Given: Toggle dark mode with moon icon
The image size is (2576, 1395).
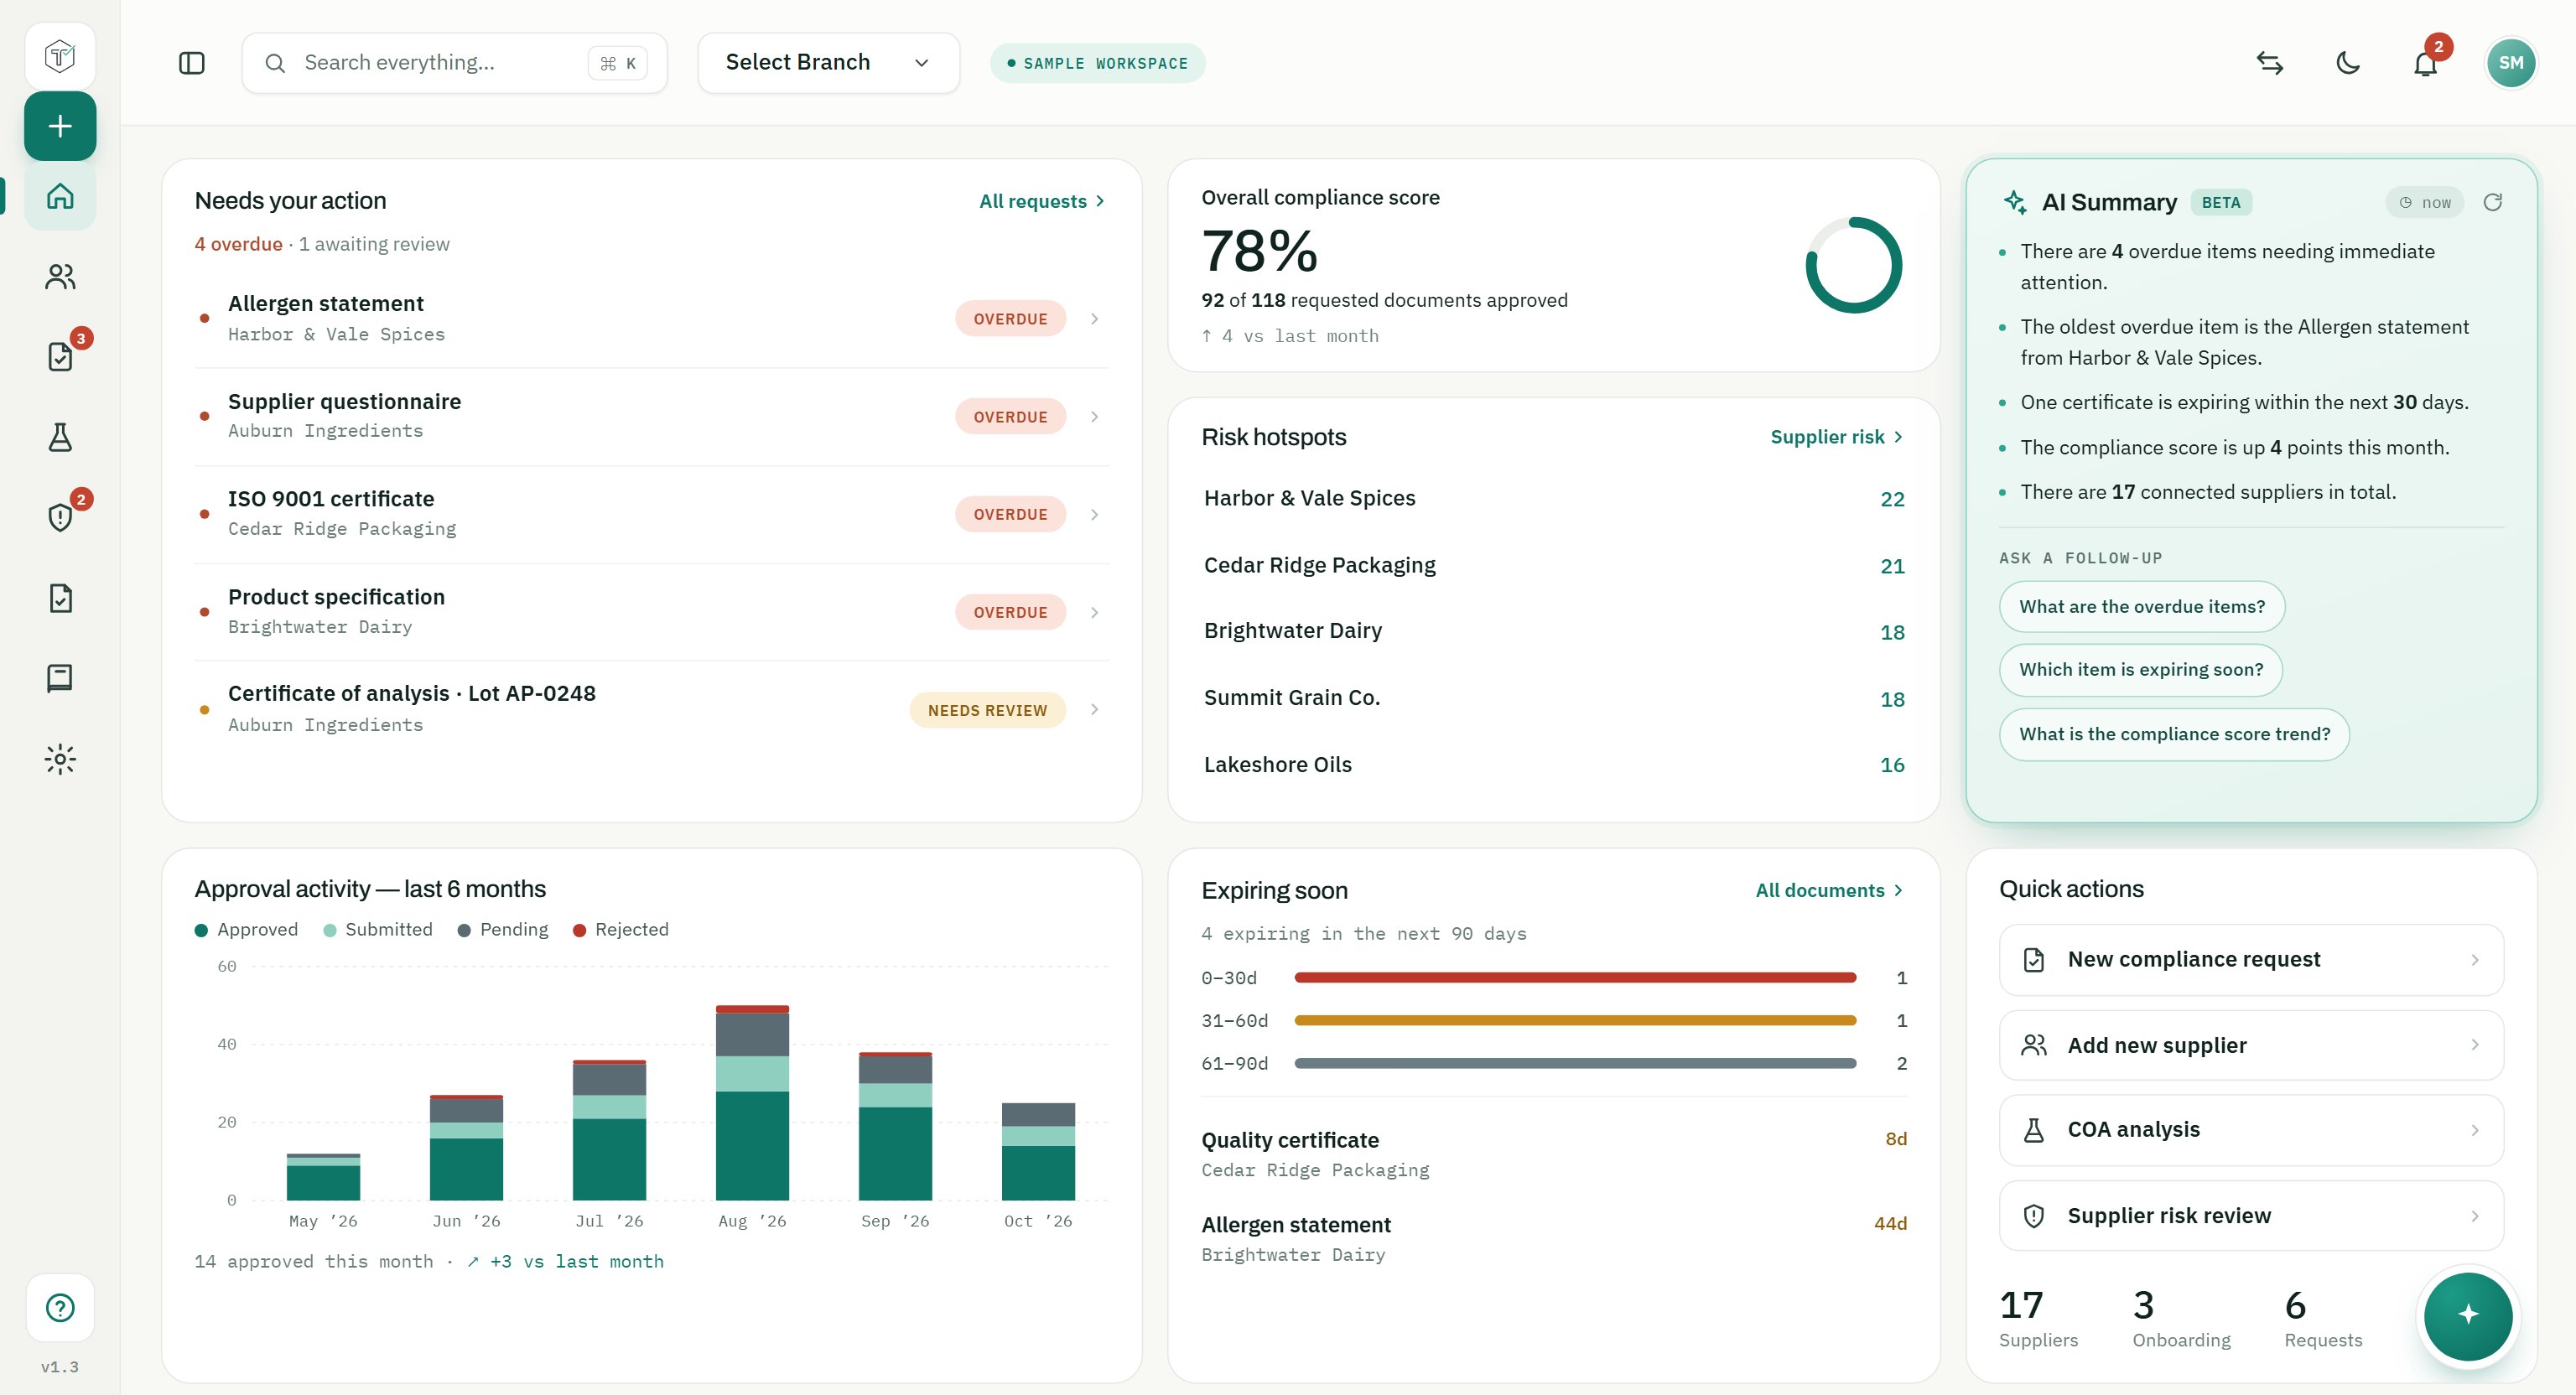Looking at the screenshot, I should pyautogui.click(x=2348, y=63).
